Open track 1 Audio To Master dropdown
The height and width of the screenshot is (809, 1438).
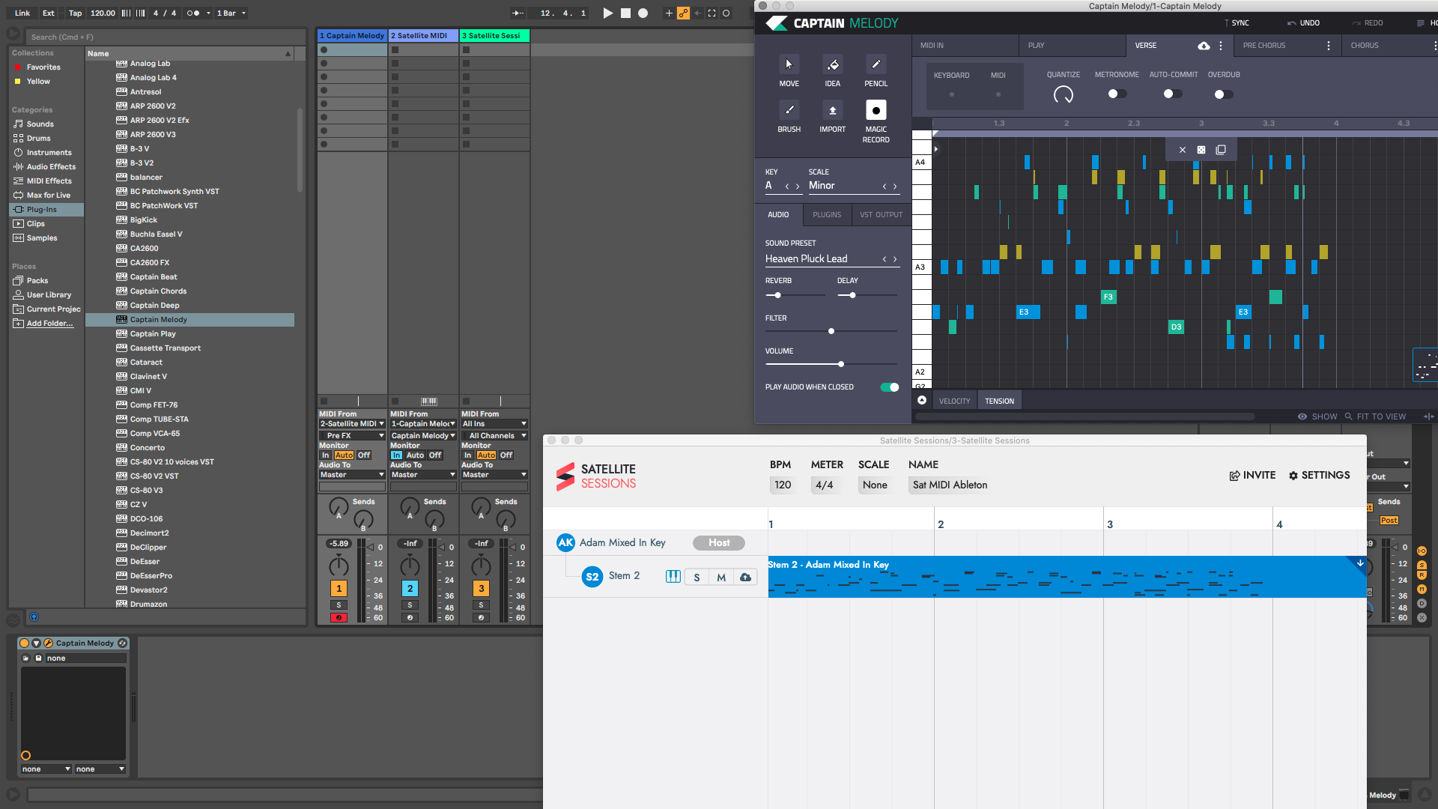click(352, 475)
